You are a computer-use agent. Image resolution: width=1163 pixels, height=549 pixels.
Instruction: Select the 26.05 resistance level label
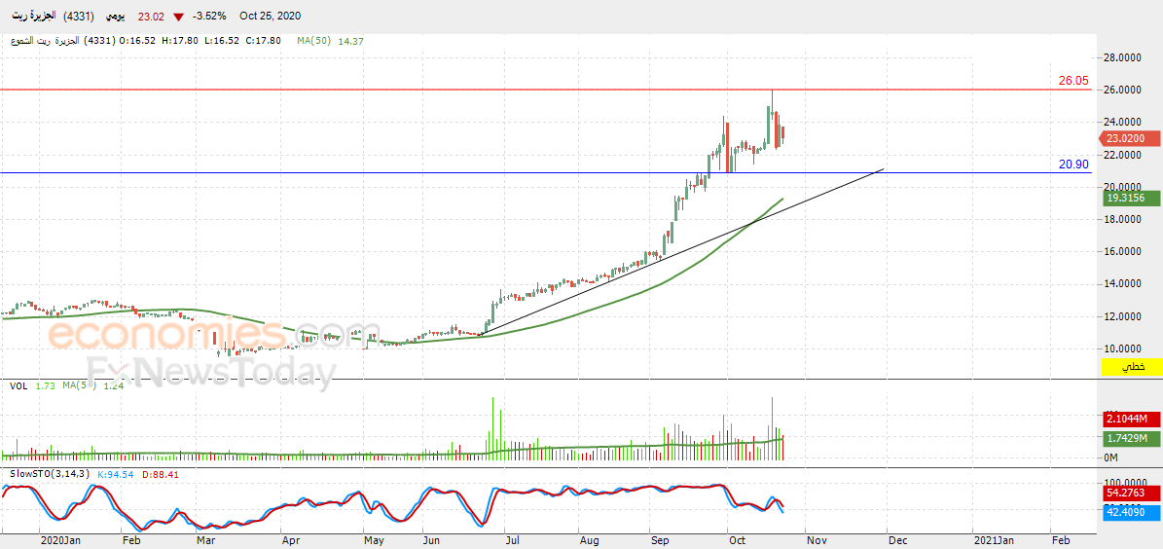pyautogui.click(x=1072, y=81)
